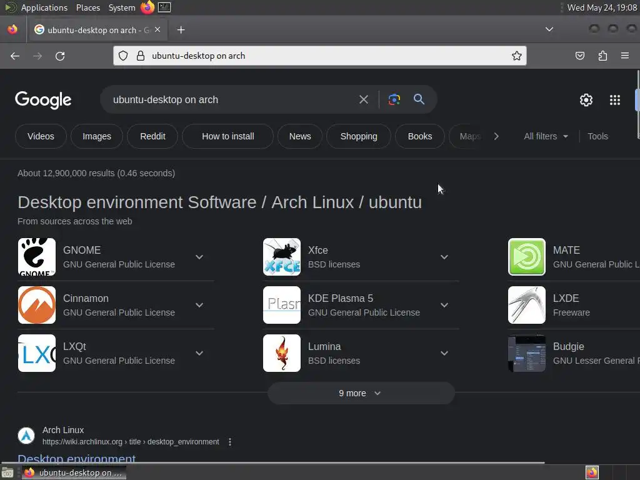Image resolution: width=640 pixels, height=480 pixels.
Task: Select the Reddit filter chip
Action: point(152,136)
